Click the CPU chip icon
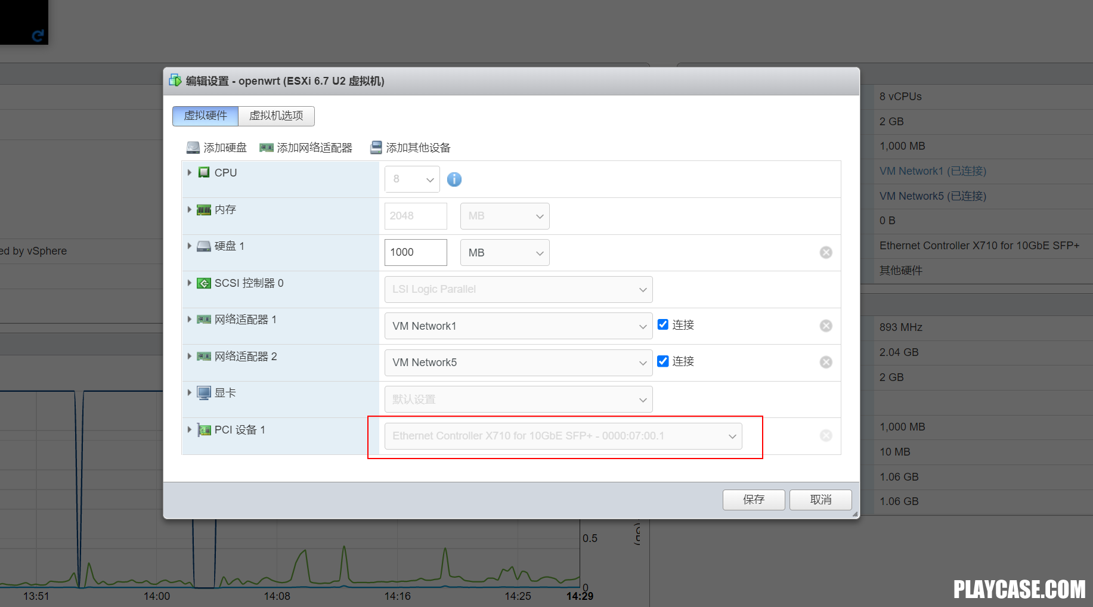Image resolution: width=1093 pixels, height=607 pixels. coord(204,172)
